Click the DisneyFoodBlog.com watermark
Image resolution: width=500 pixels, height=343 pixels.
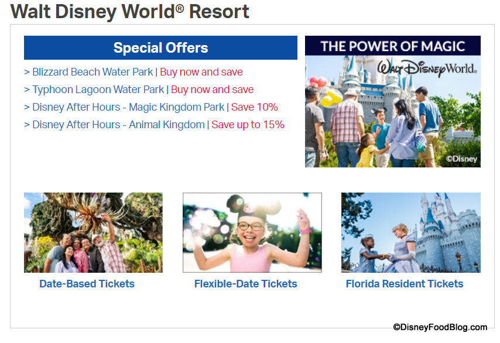(x=440, y=327)
